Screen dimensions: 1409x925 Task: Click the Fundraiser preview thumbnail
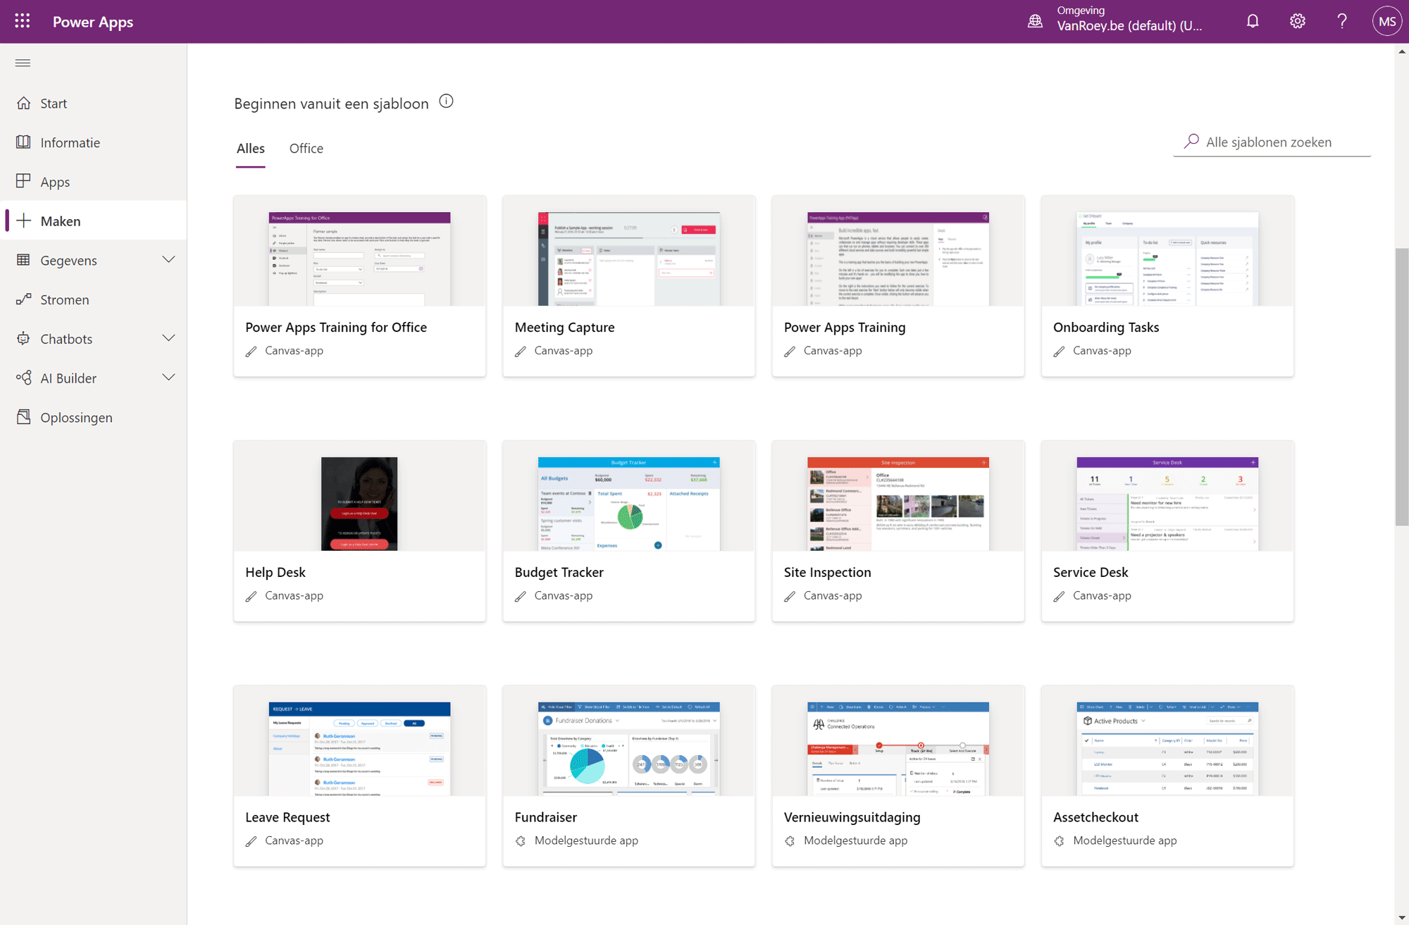629,749
